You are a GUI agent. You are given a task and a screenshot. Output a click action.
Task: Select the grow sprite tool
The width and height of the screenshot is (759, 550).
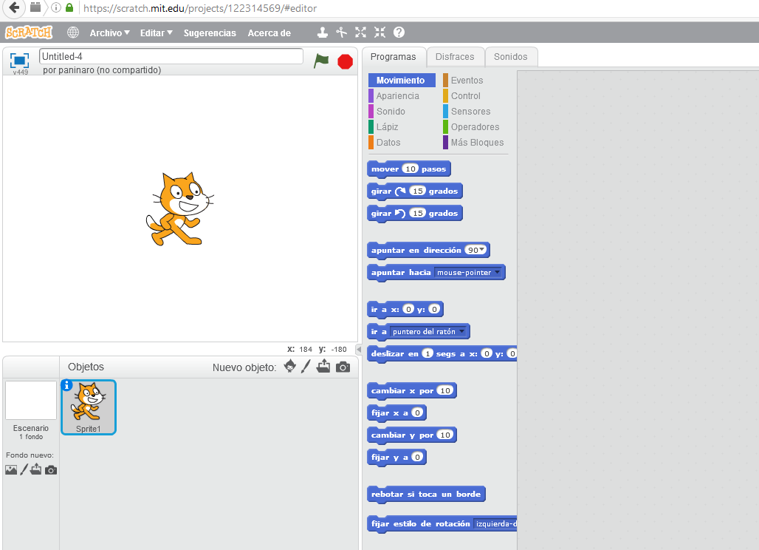(x=360, y=32)
